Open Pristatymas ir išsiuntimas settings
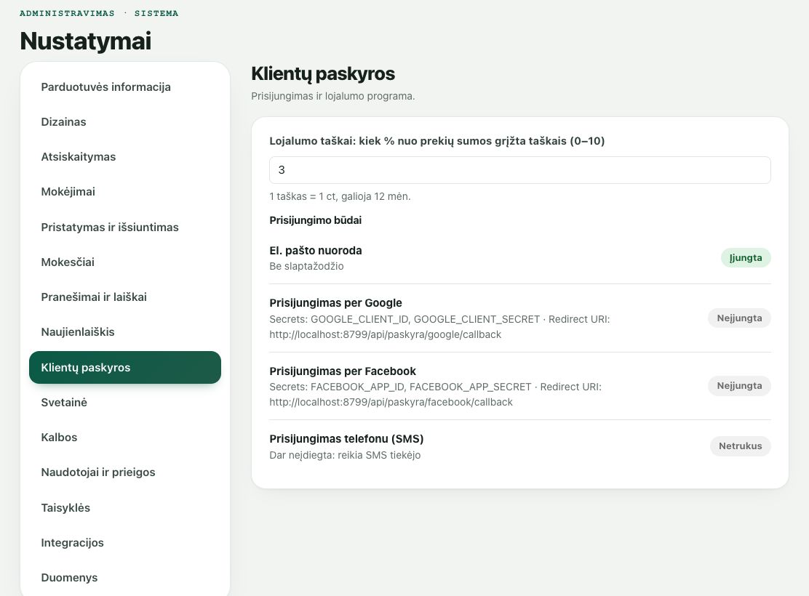809x596 pixels. click(125, 227)
